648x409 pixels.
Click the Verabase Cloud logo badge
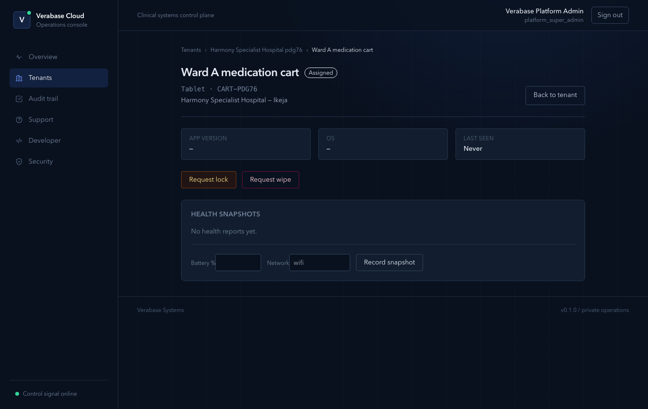(22, 20)
